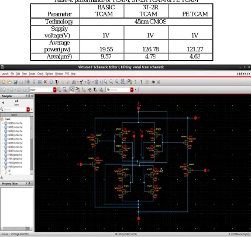The image size is (251, 237).
Task: Click the Navigator vertical scrollbar
Action: [x=32, y=144]
